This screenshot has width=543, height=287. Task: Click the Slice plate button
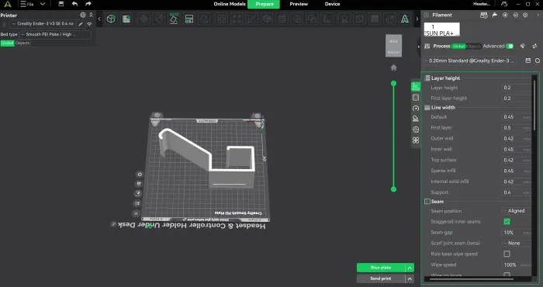click(x=381, y=268)
